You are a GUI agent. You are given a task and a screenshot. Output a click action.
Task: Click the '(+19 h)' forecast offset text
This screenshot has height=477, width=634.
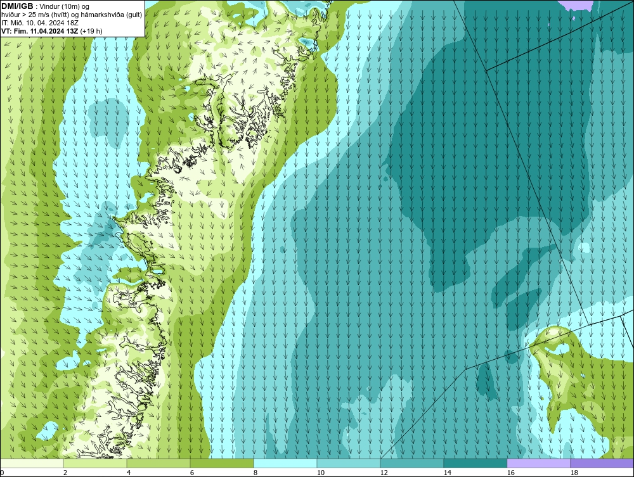tap(91, 31)
